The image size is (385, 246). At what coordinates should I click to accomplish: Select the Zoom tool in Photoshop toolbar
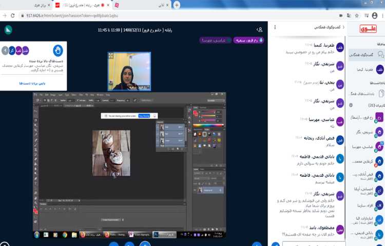(x=36, y=203)
